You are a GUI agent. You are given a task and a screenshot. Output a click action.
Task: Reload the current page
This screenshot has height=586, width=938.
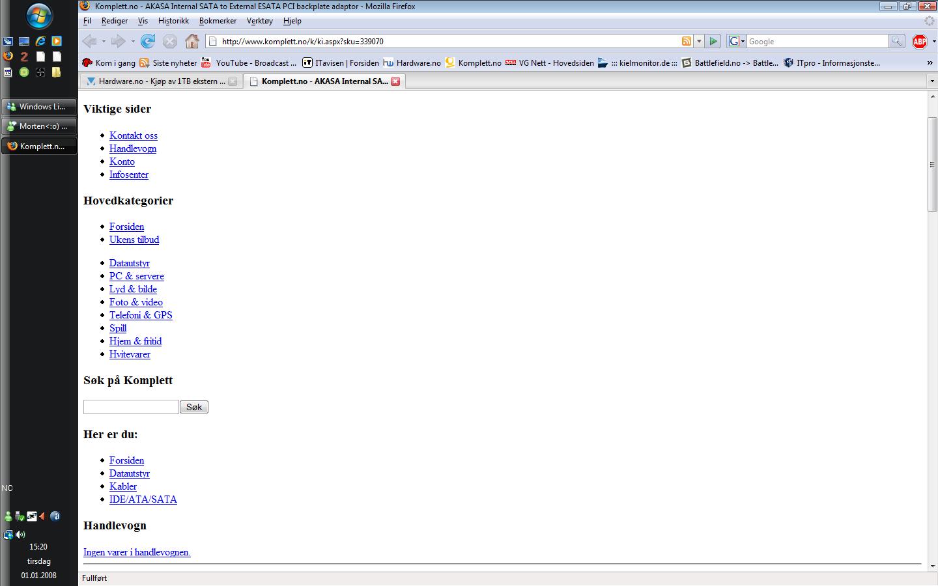click(x=148, y=41)
